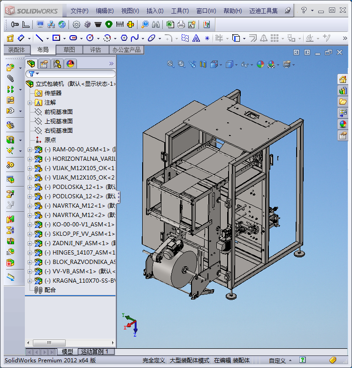The image size is (352, 368).
Task: Open the 迈迪工具集 menu
Action: [263, 11]
